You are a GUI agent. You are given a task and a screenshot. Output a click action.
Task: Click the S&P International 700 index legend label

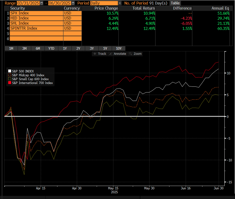[33, 83]
